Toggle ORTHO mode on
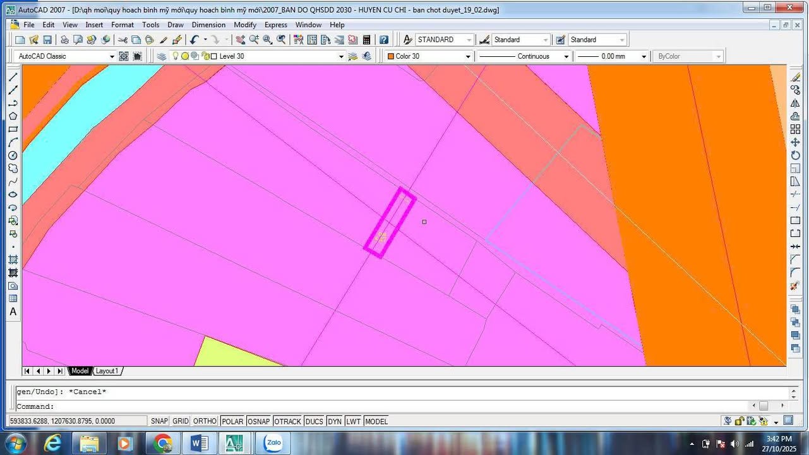Viewport: 809px width, 455px height. click(x=205, y=421)
